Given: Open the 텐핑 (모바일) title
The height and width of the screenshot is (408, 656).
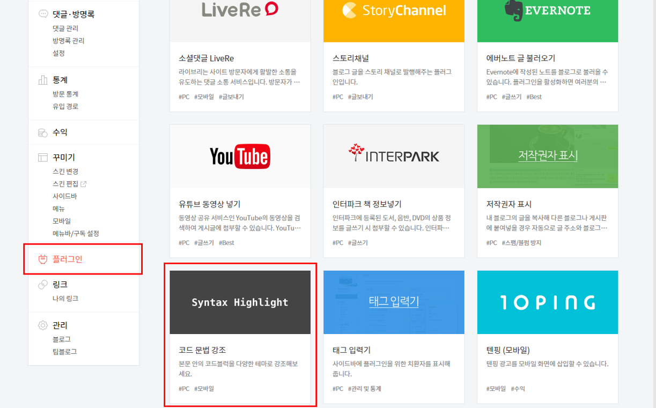Looking at the screenshot, I should coord(508,350).
